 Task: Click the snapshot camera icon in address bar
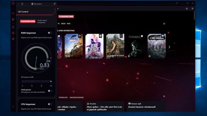click(187, 8)
